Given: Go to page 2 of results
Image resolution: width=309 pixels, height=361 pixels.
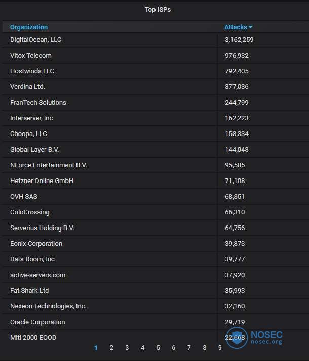Looking at the screenshot, I should tap(111, 348).
